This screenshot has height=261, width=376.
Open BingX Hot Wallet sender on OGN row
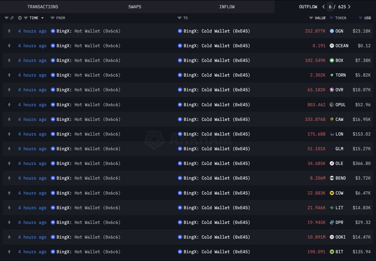89,31
